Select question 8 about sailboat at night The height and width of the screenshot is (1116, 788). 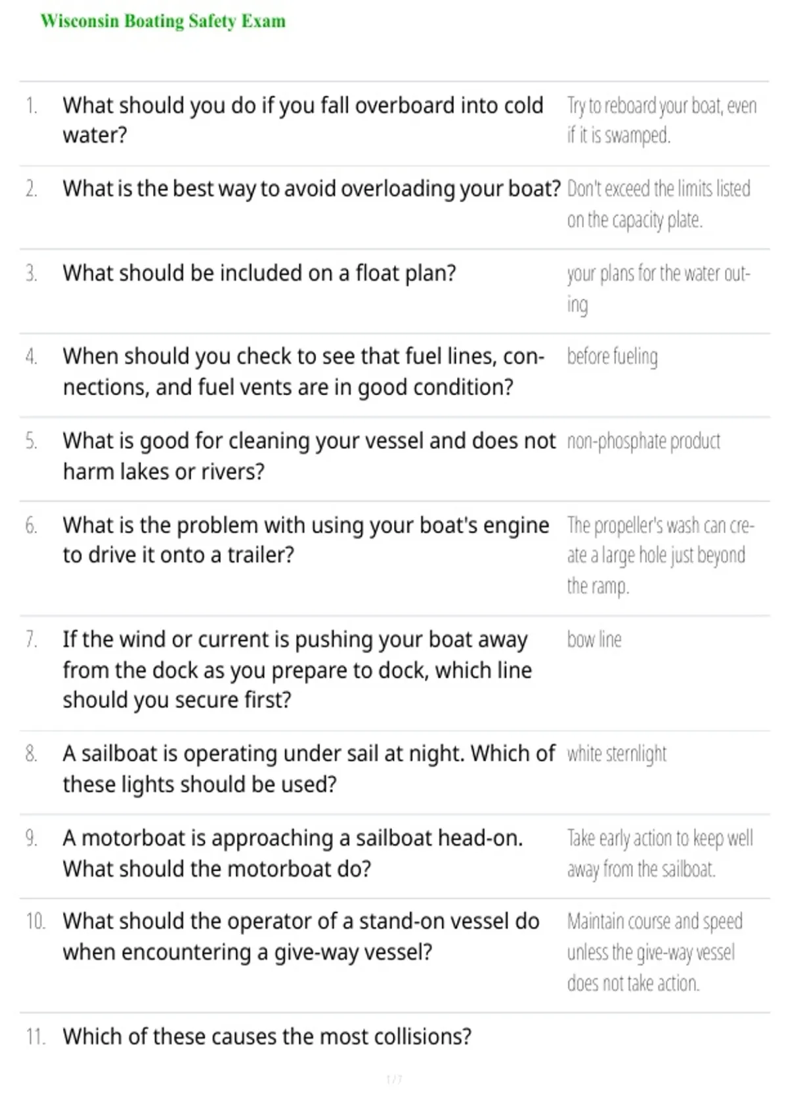[309, 769]
